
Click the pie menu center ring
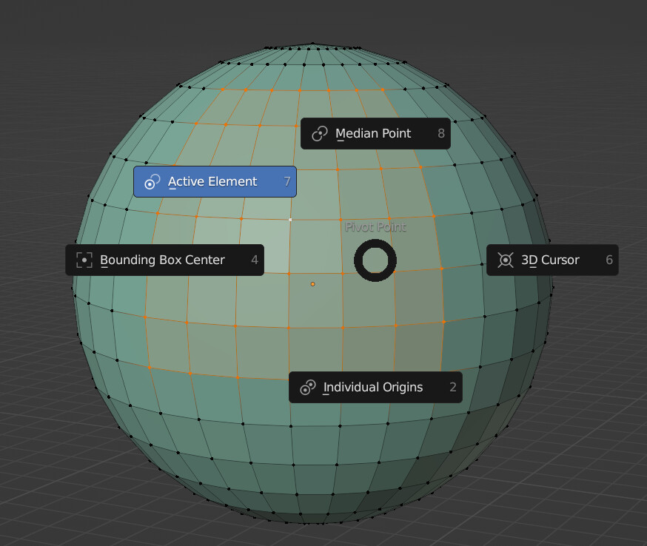point(375,260)
